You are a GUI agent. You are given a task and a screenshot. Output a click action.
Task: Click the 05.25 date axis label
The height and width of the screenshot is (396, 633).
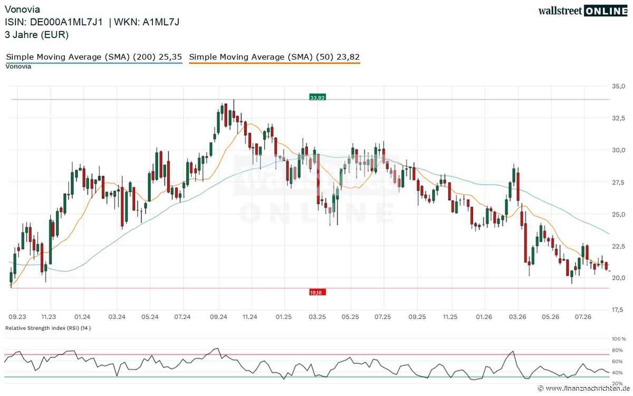350,317
